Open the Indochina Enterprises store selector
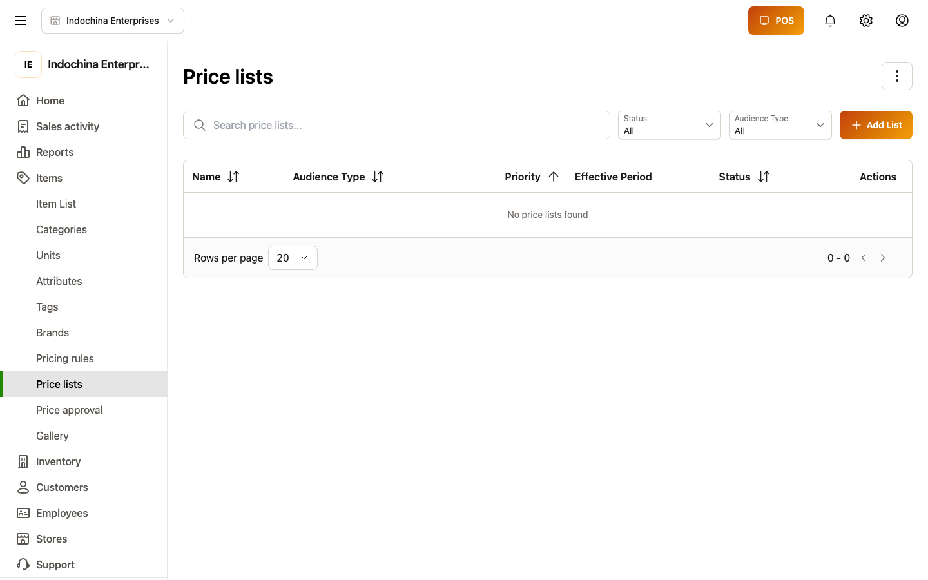Viewport: 928px width, 580px height. point(113,21)
